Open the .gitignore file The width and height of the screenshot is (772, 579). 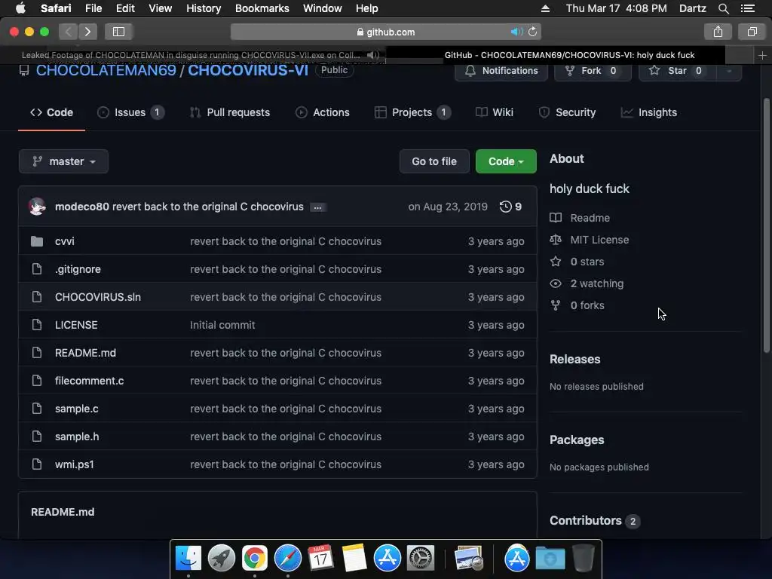78,269
